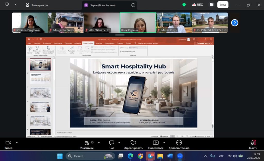Click the Отреагировать heart reaction icon

click(x=133, y=143)
